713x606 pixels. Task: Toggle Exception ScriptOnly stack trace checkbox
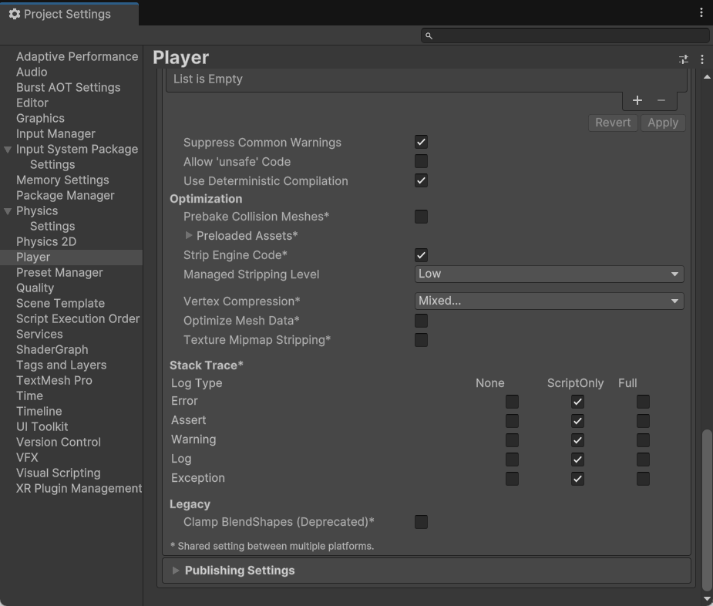point(577,479)
